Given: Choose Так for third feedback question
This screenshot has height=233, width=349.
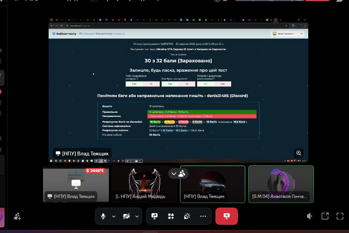Looking at the screenshot, I should point(223,84).
